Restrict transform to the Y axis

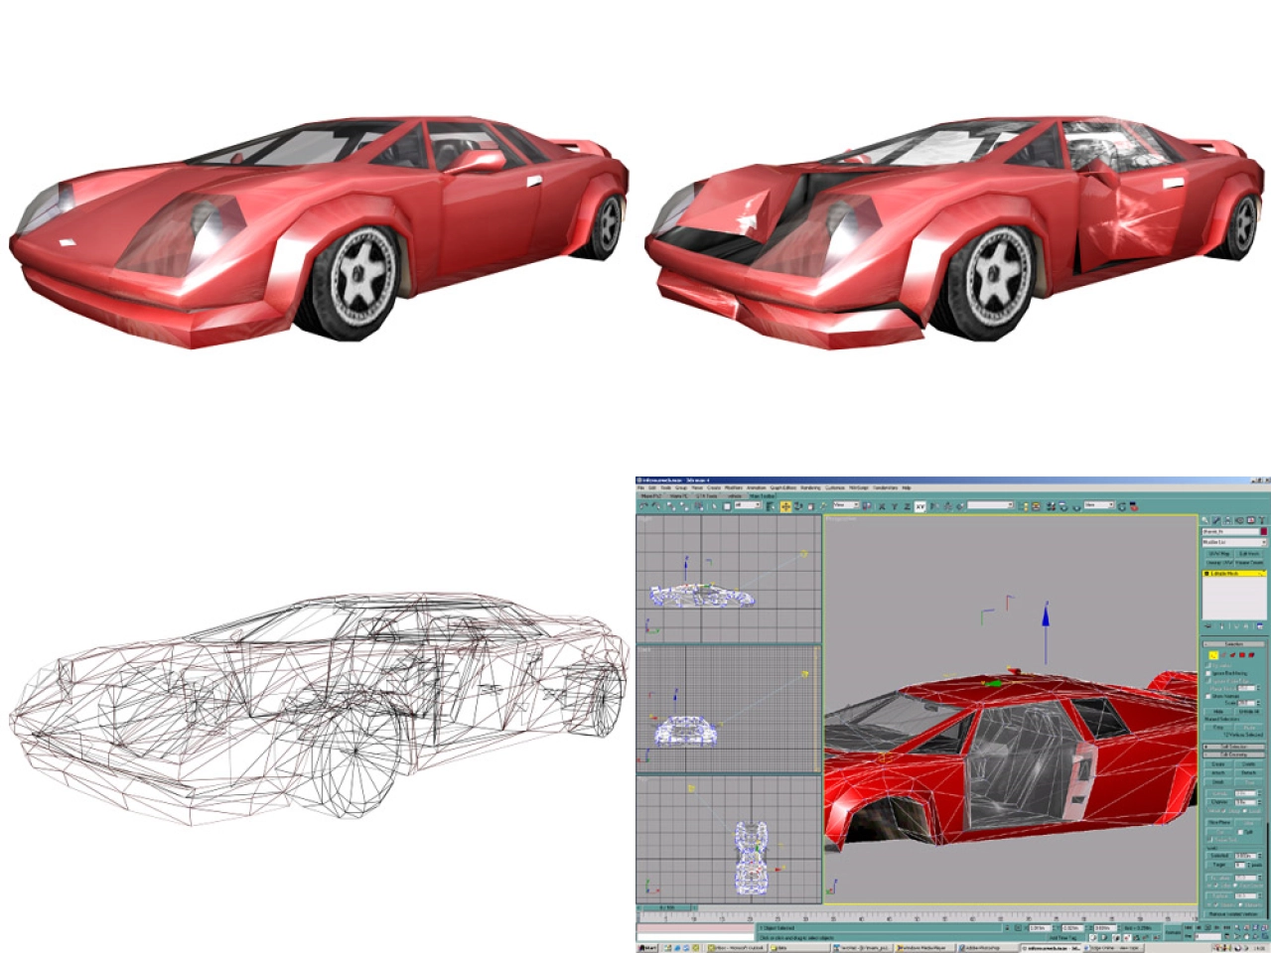[x=895, y=506]
